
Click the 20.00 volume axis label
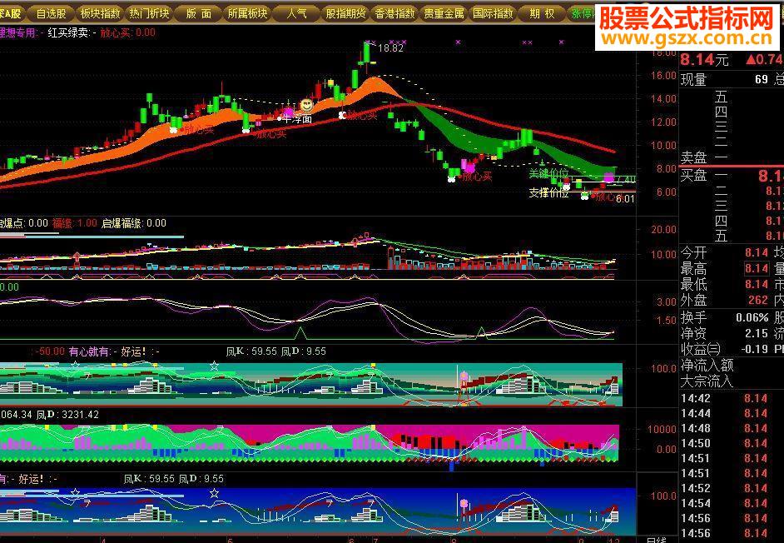click(663, 230)
